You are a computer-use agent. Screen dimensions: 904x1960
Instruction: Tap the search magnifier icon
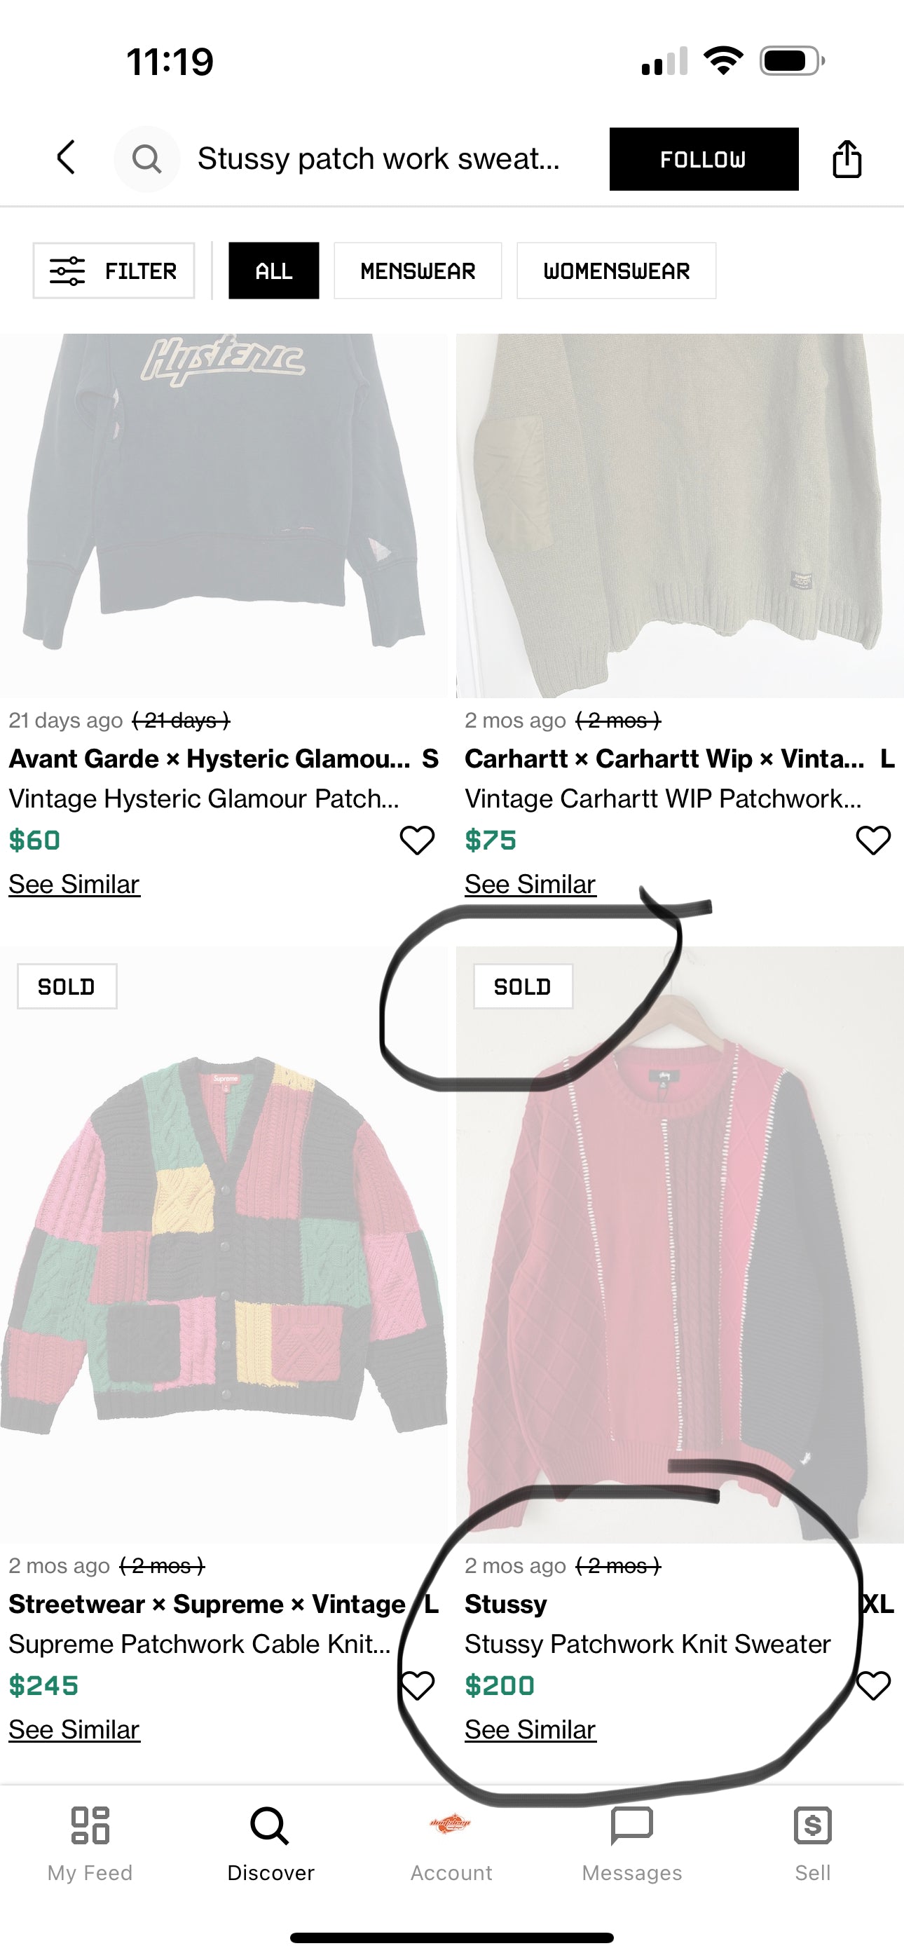(x=146, y=159)
